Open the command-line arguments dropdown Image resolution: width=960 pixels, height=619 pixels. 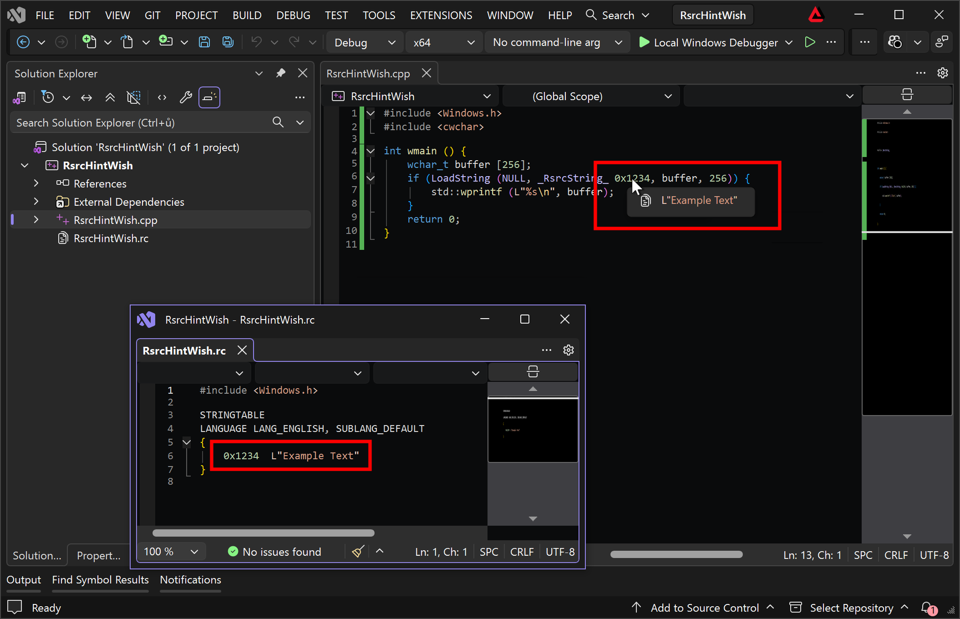(x=557, y=43)
